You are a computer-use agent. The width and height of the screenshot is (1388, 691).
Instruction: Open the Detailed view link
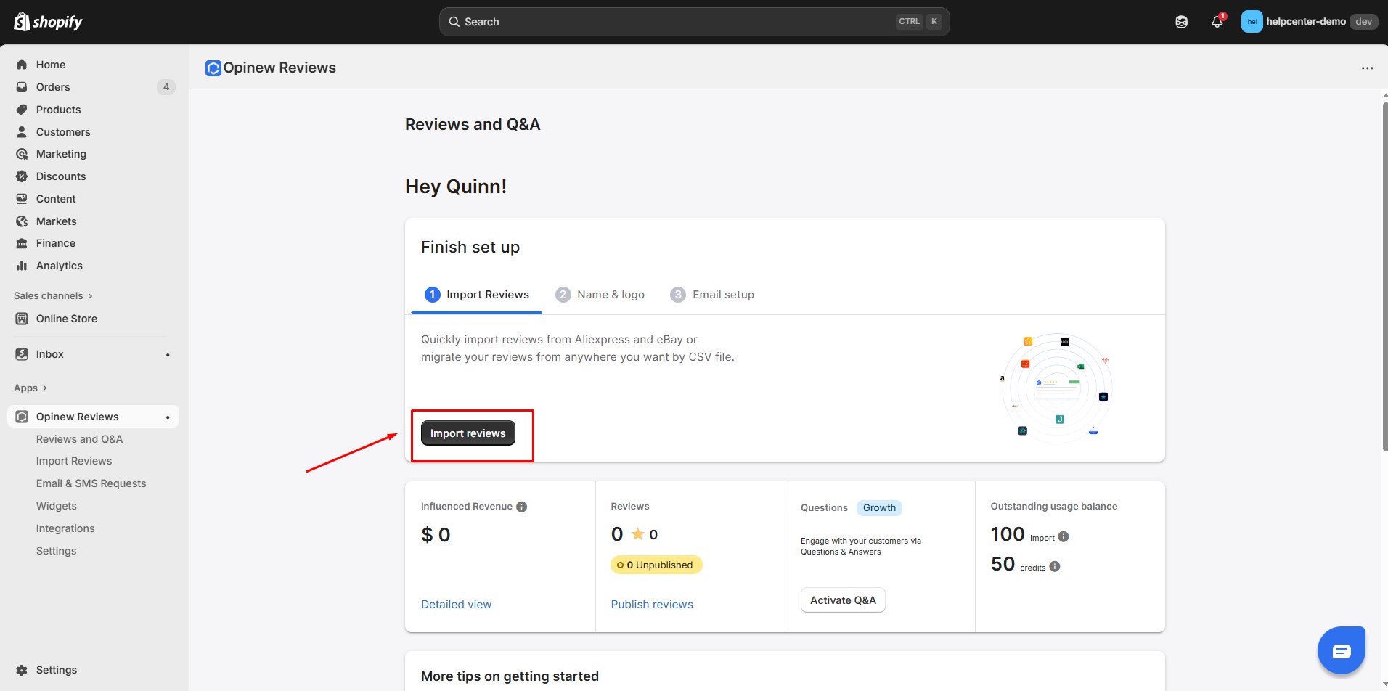pos(456,605)
